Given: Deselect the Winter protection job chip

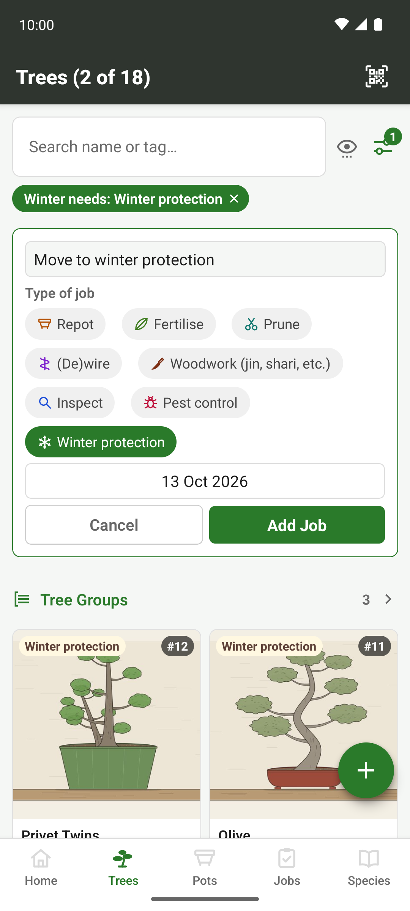Looking at the screenshot, I should (101, 442).
